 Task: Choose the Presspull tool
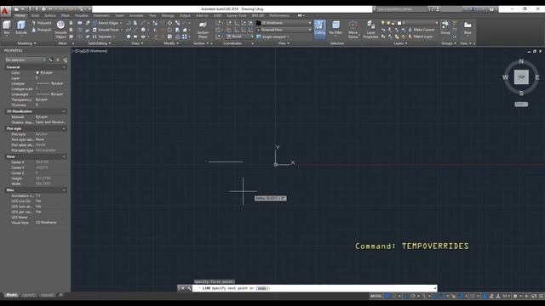[42, 30]
